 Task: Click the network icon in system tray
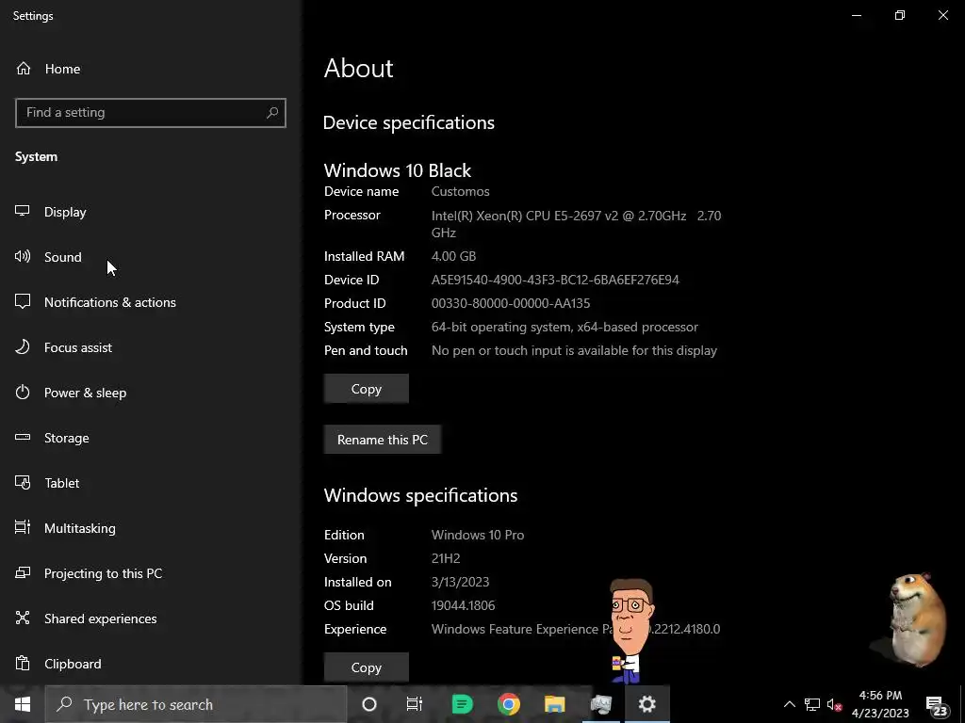click(811, 704)
